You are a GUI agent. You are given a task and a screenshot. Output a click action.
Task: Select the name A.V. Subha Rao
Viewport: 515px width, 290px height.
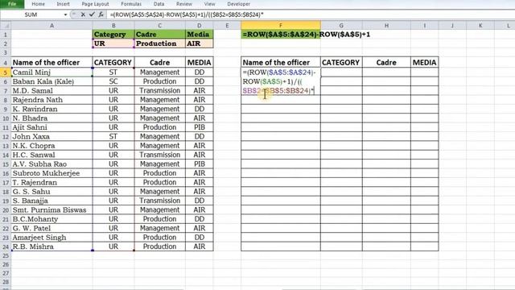[39, 164]
